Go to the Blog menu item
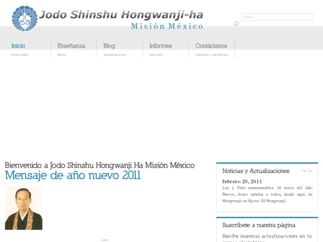 109,46
